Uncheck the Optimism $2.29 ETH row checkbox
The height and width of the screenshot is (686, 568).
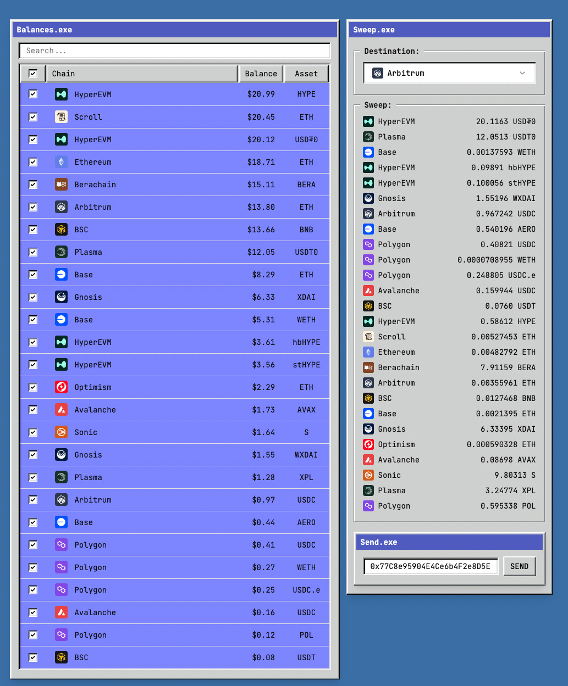click(x=33, y=387)
